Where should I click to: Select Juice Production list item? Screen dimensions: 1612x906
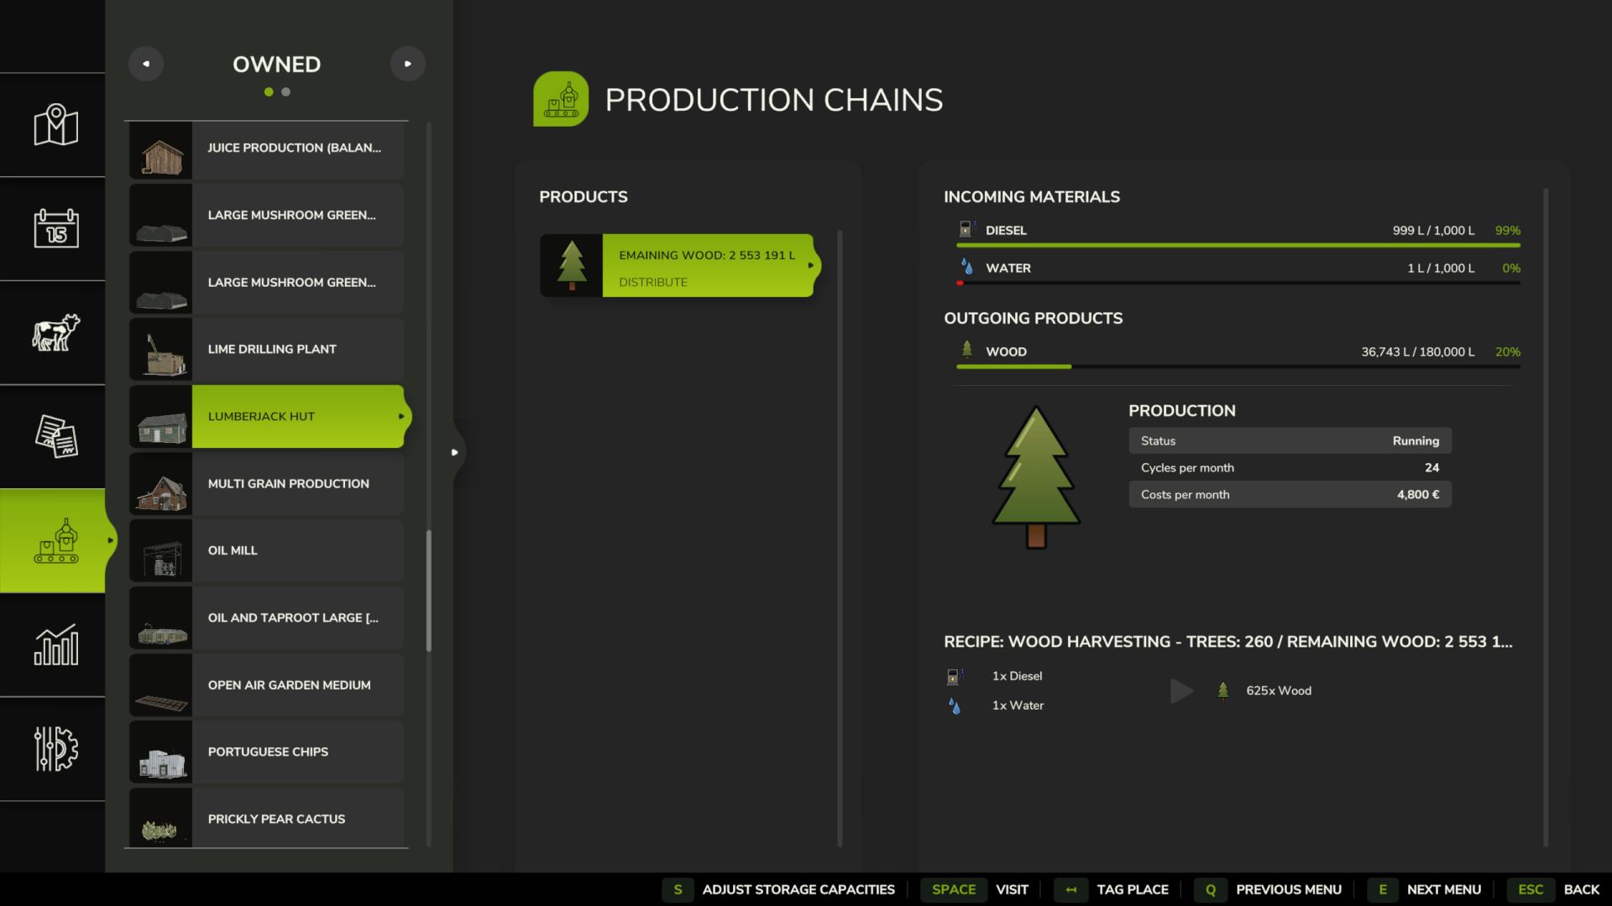pyautogui.click(x=266, y=148)
